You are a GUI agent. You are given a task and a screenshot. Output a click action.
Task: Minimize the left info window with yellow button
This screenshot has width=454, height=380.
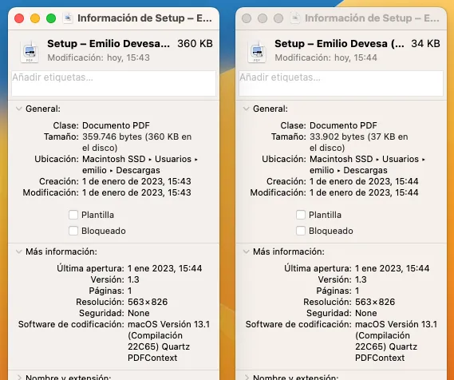click(35, 18)
